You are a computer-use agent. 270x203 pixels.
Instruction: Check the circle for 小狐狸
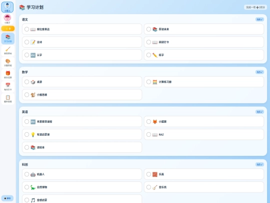coord(148,121)
